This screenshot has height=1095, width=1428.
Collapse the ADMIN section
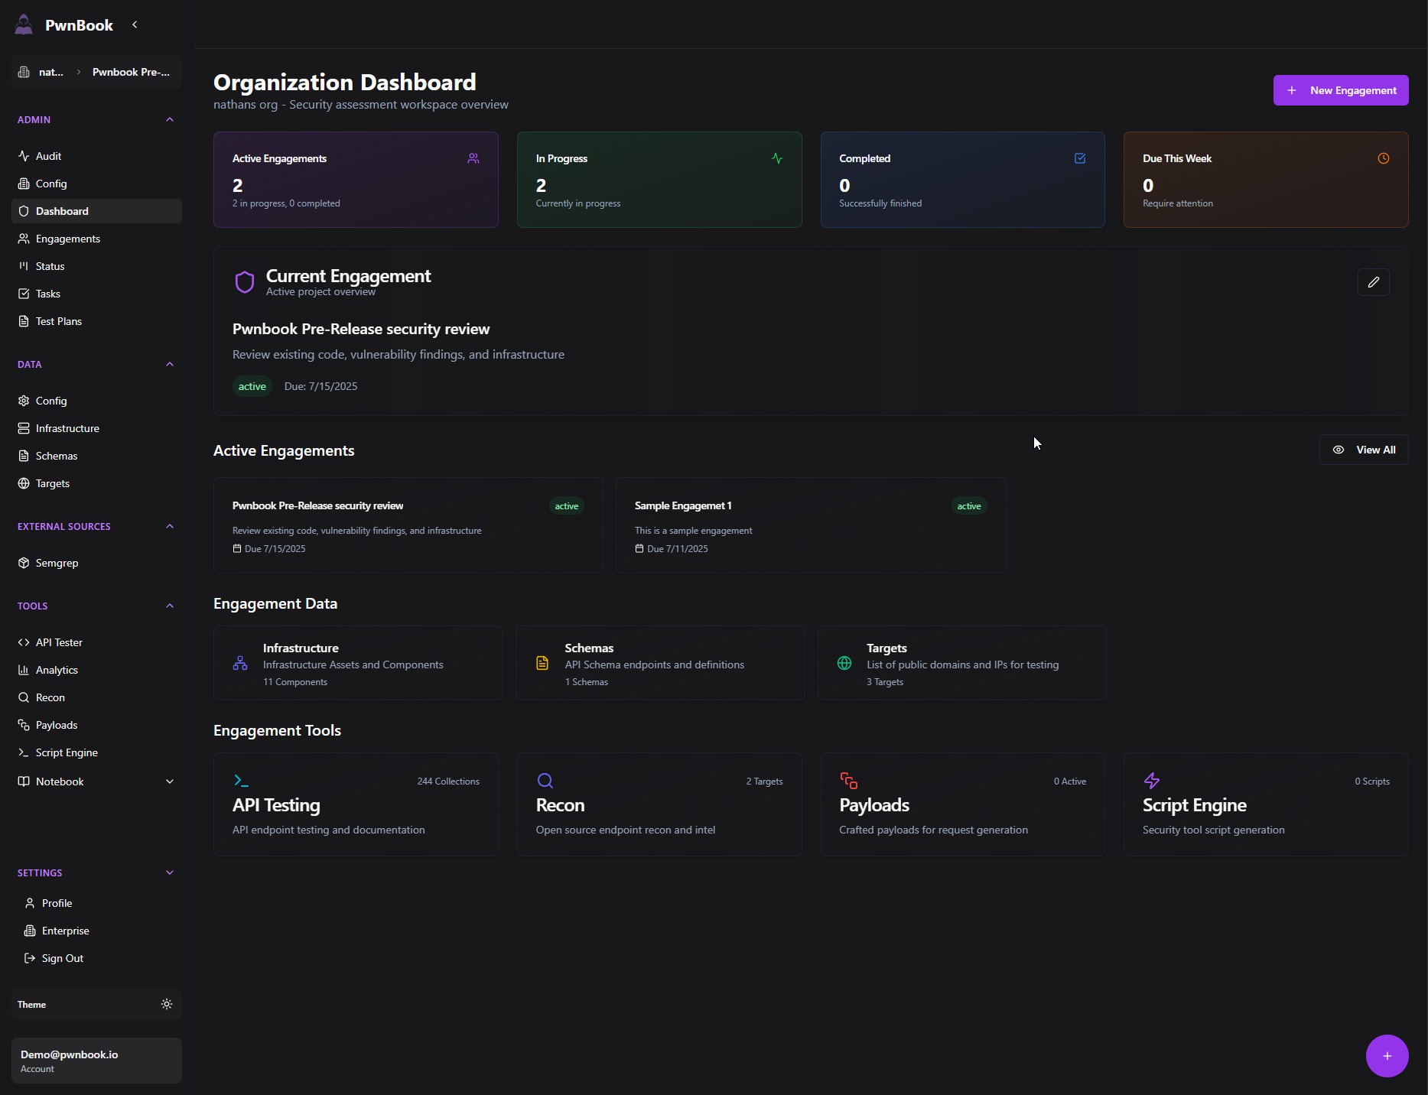click(170, 120)
